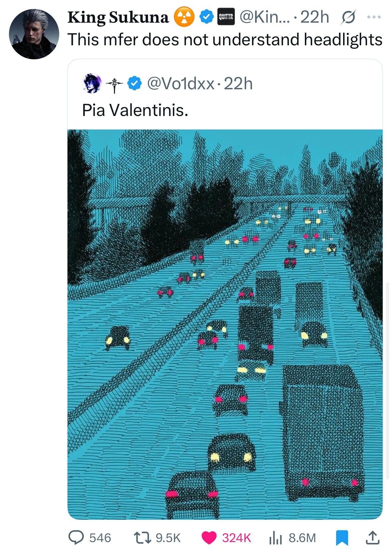Open the quoted tweet text 'Pia Valentinis.'
This screenshot has width=392, height=552.
pyautogui.click(x=135, y=110)
